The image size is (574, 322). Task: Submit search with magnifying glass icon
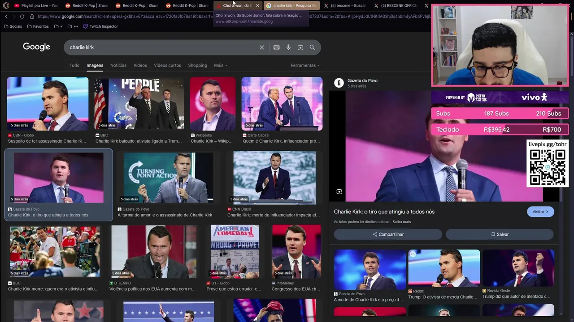312,47
